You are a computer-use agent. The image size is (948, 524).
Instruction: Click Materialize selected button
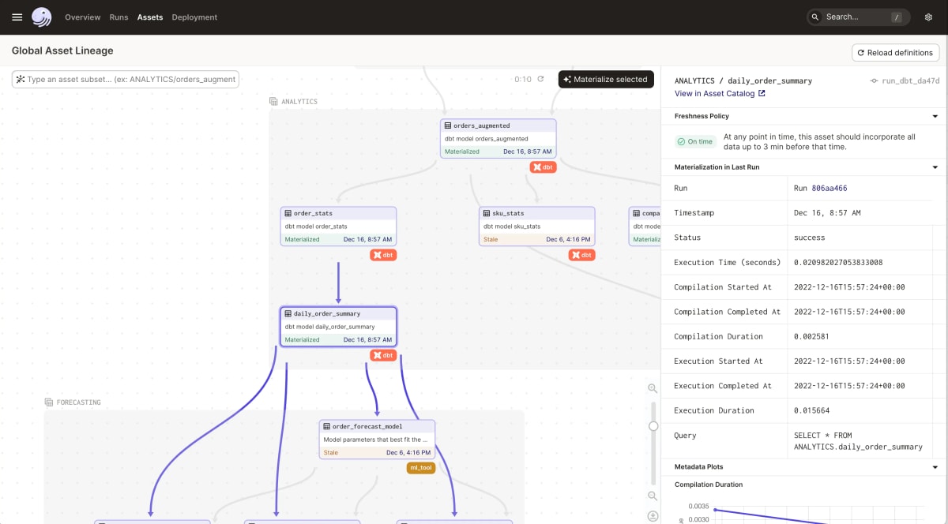605,79
